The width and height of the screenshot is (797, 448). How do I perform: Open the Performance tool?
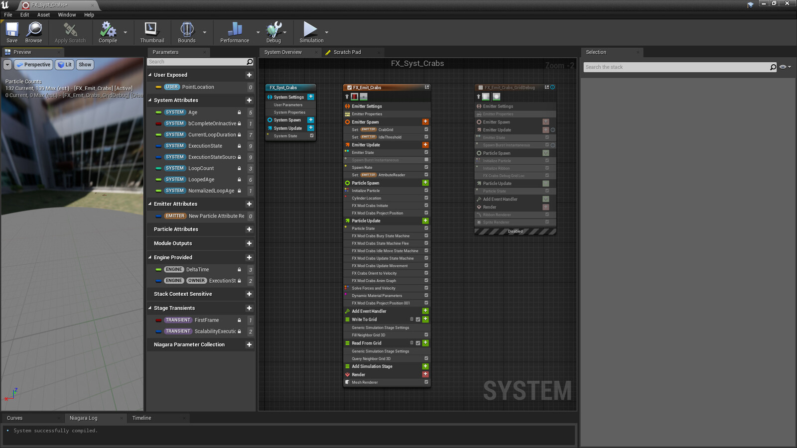pyautogui.click(x=234, y=31)
